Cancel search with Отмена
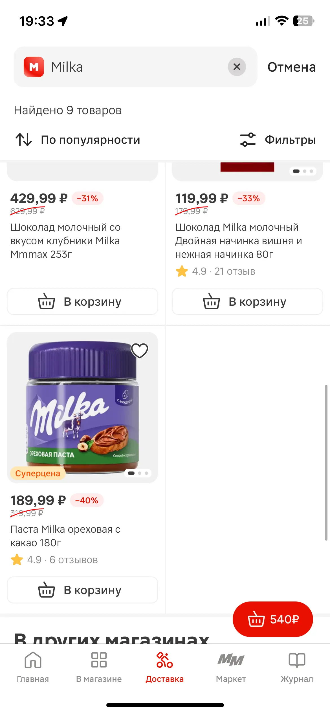 click(x=292, y=67)
